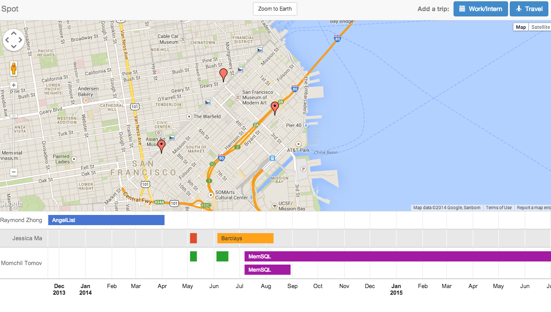
Task: Pan the map left with the arrow control
Action: pos(7,40)
